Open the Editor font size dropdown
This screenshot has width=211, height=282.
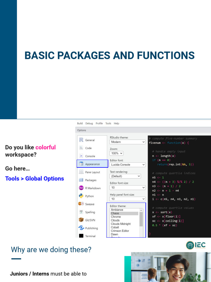127,188
